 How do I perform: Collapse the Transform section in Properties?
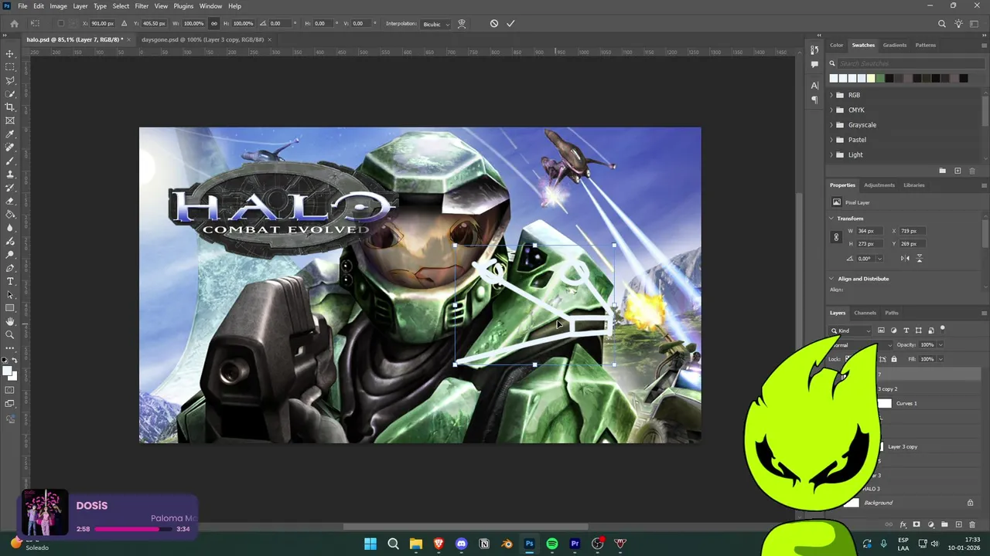[831, 219]
